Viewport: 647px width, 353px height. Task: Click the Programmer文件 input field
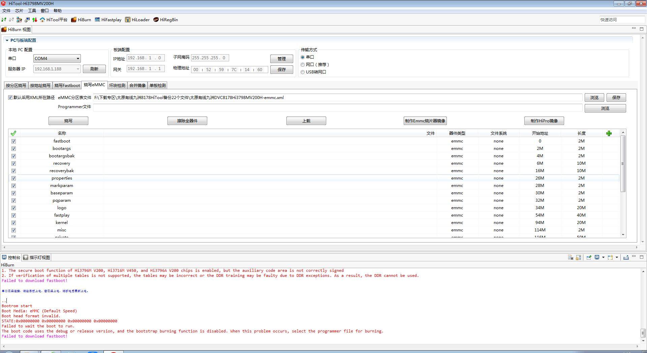click(337, 107)
